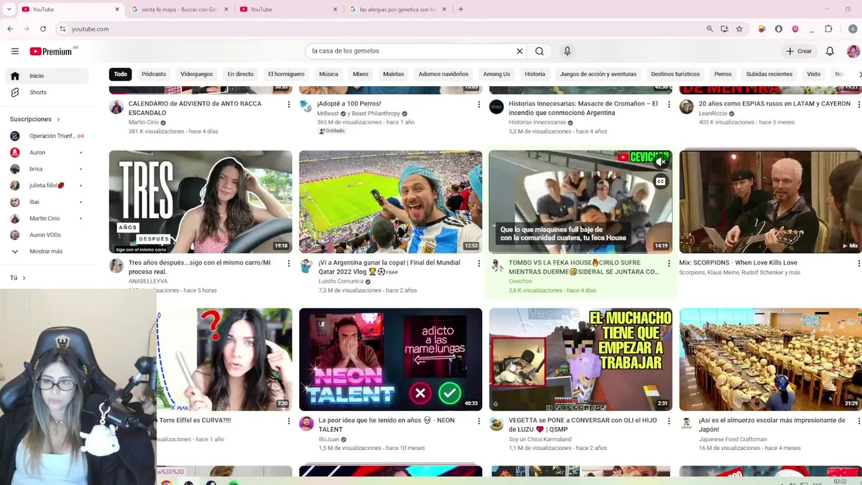The width and height of the screenshot is (862, 485).
Task: Toggle captions on Cevichon preview
Action: click(661, 181)
